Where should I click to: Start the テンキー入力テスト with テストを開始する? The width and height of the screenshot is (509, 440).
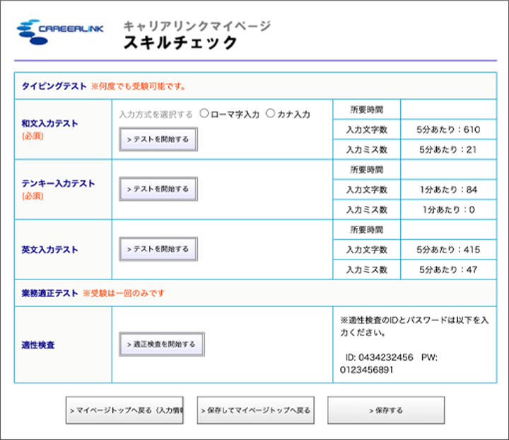158,189
